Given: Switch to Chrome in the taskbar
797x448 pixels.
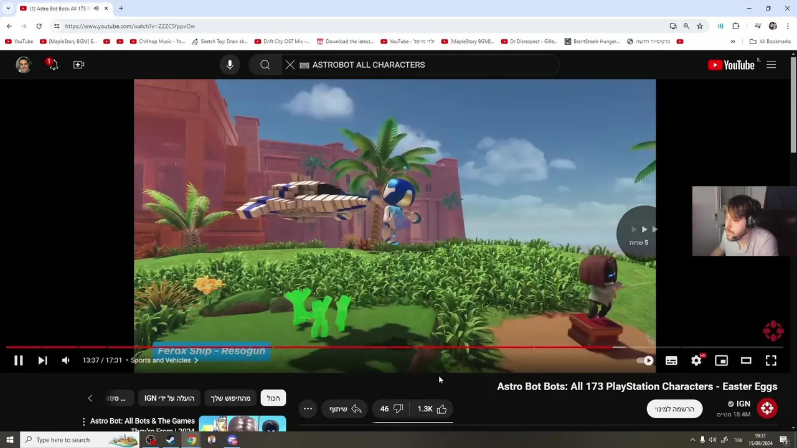Looking at the screenshot, I should pos(191,440).
